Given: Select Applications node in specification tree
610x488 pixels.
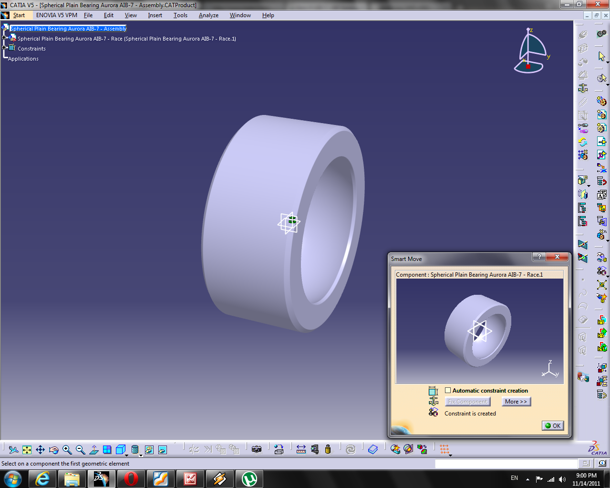Looking at the screenshot, I should [x=23, y=59].
